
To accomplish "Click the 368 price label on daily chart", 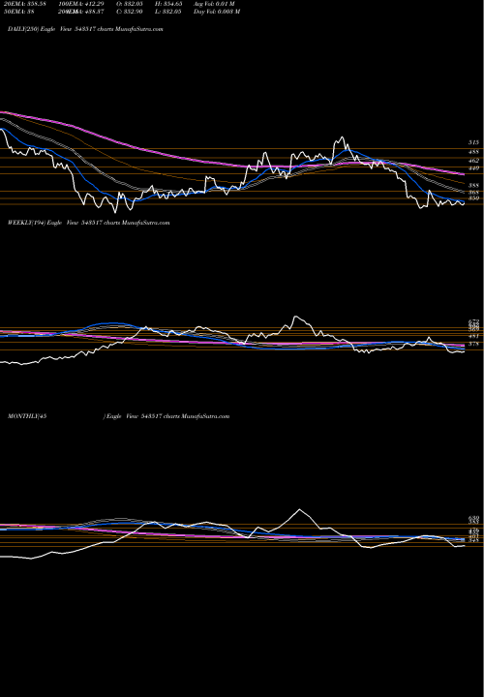I will tap(473, 193).
